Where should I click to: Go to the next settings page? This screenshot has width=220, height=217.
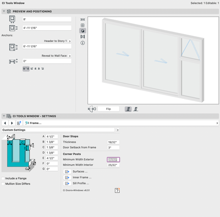(x=12, y=123)
